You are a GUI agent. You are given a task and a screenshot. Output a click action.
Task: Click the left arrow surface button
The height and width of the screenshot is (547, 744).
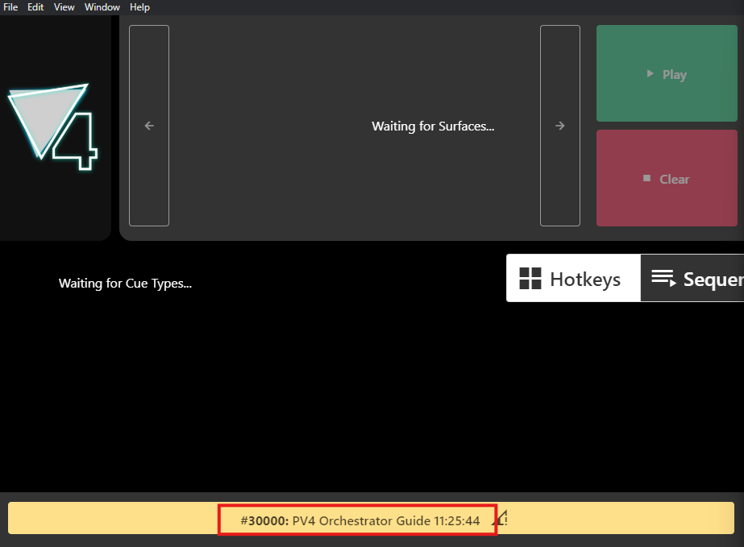(x=149, y=126)
